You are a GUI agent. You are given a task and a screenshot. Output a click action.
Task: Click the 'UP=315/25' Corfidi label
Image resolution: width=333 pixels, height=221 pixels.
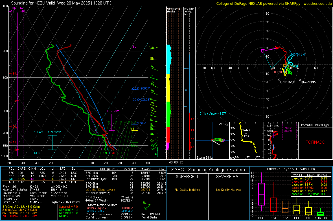[288, 82]
